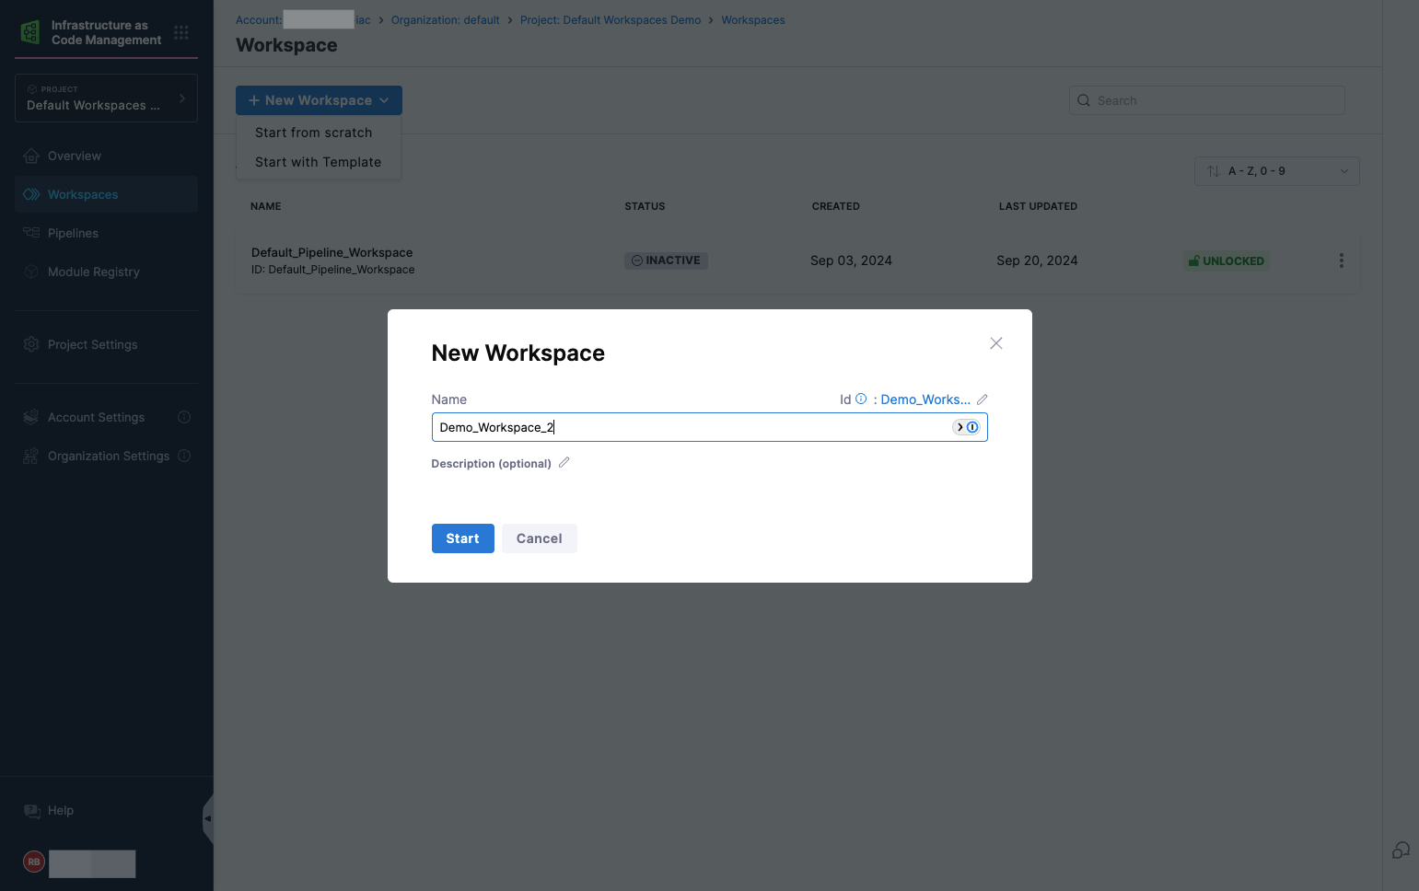This screenshot has height=891, width=1419.
Task: Open Organization Settings in sidebar
Action: 96,456
